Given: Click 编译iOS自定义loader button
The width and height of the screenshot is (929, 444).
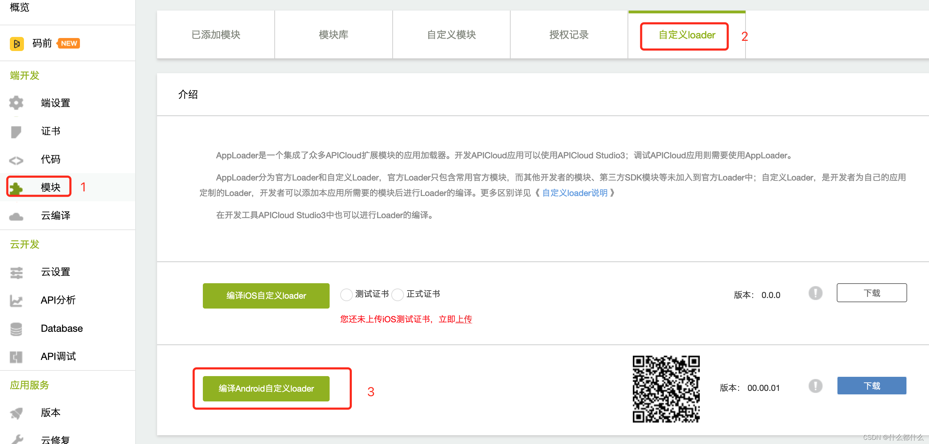Looking at the screenshot, I should tap(266, 296).
